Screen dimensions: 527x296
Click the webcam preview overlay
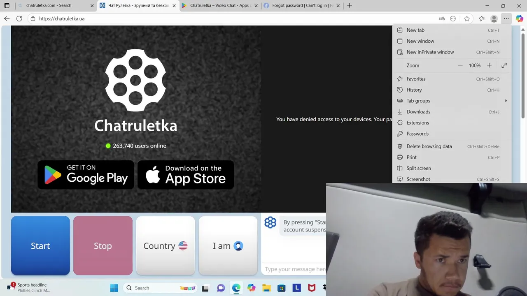pyautogui.click(x=427, y=240)
